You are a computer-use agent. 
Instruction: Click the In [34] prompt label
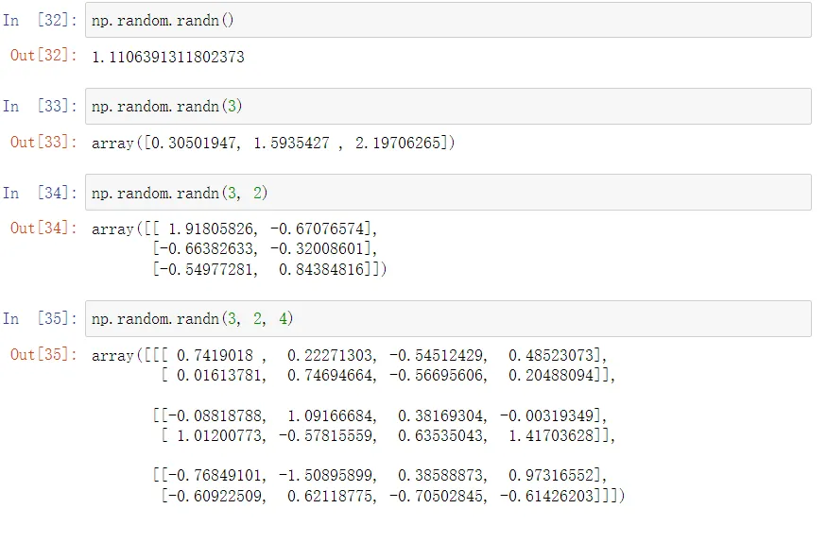point(41,193)
